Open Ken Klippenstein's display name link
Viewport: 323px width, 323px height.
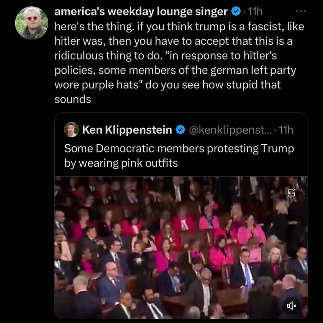127,130
